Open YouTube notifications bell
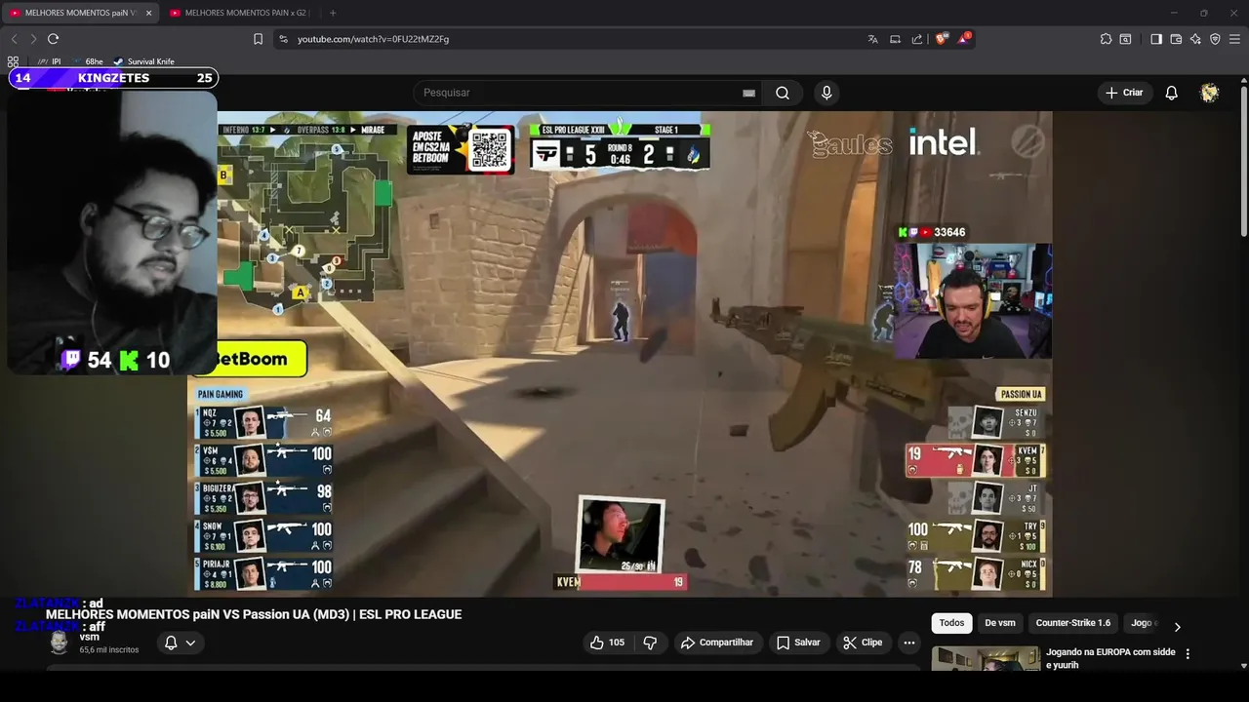The width and height of the screenshot is (1249, 702). [1172, 93]
